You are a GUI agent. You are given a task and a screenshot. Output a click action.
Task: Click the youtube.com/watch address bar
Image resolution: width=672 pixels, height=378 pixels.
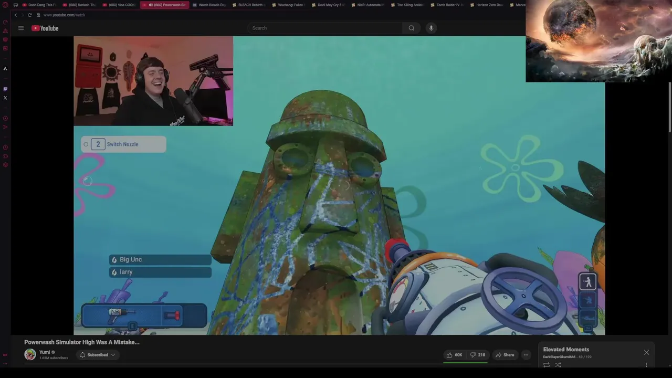pos(64,15)
